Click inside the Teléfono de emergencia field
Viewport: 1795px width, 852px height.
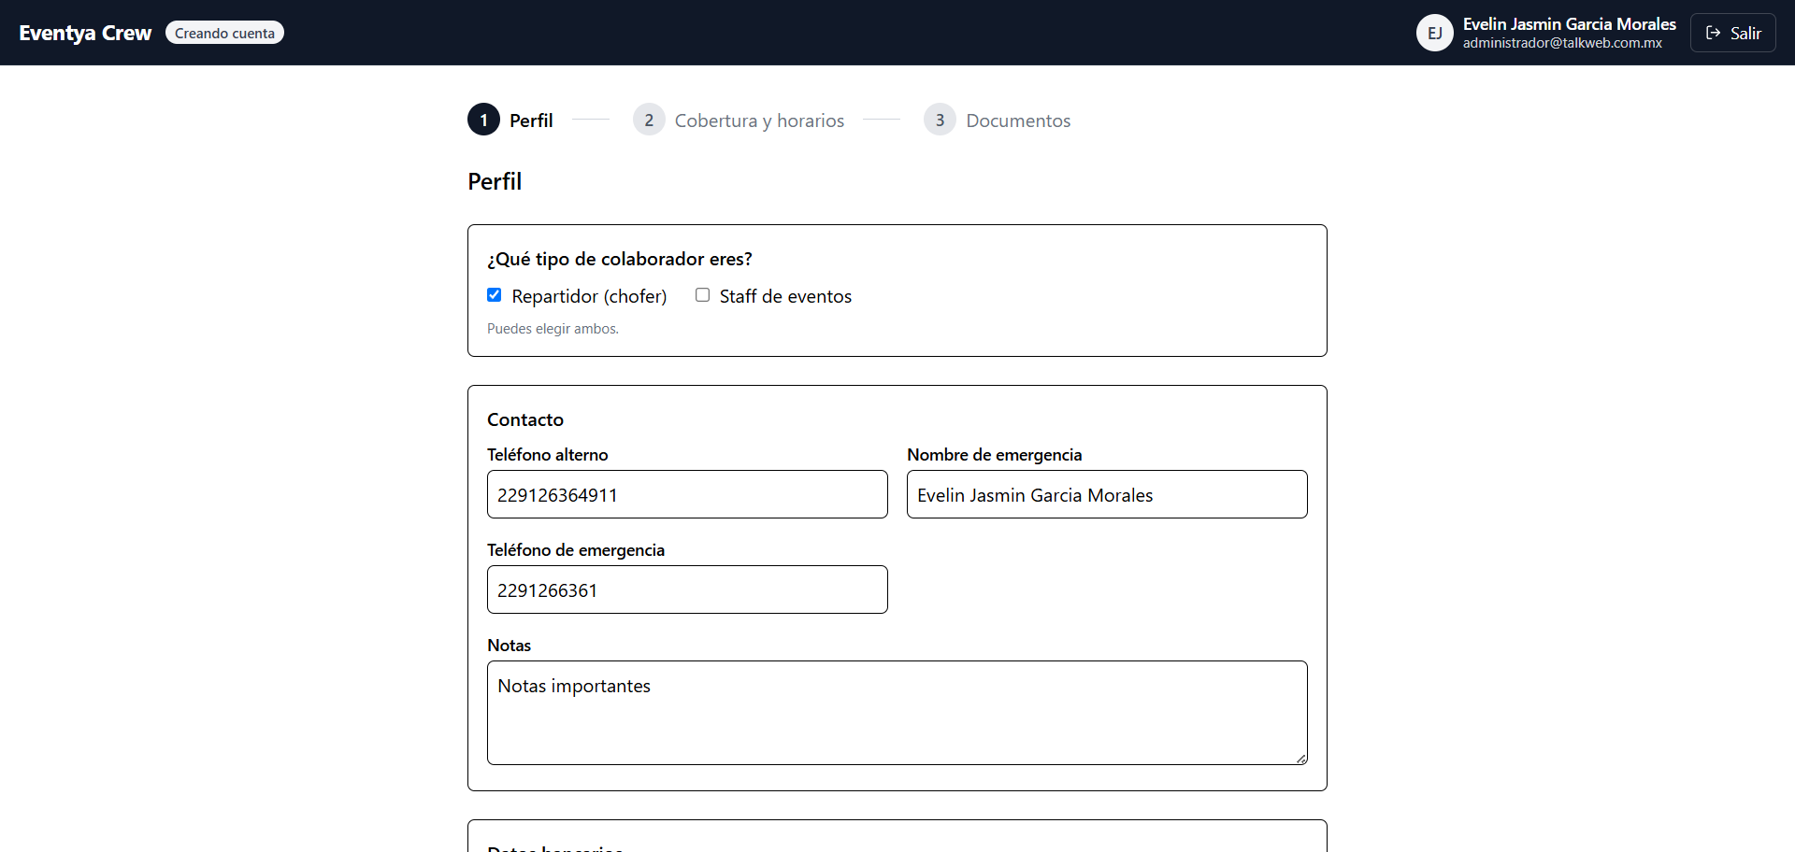[687, 589]
